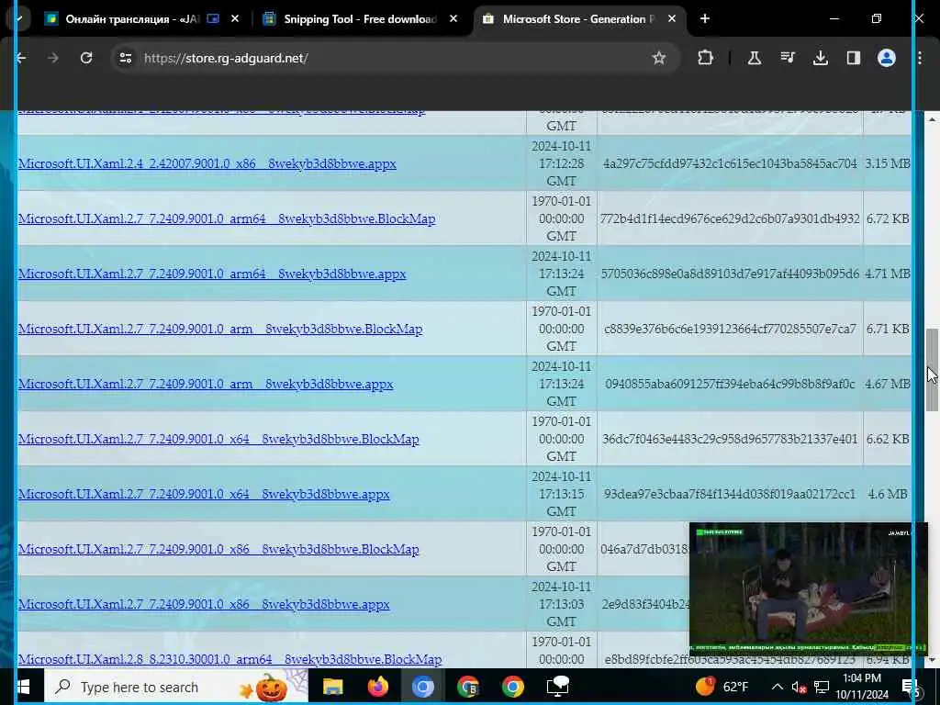
Task: Open media controls icon in toolbar
Action: (787, 58)
